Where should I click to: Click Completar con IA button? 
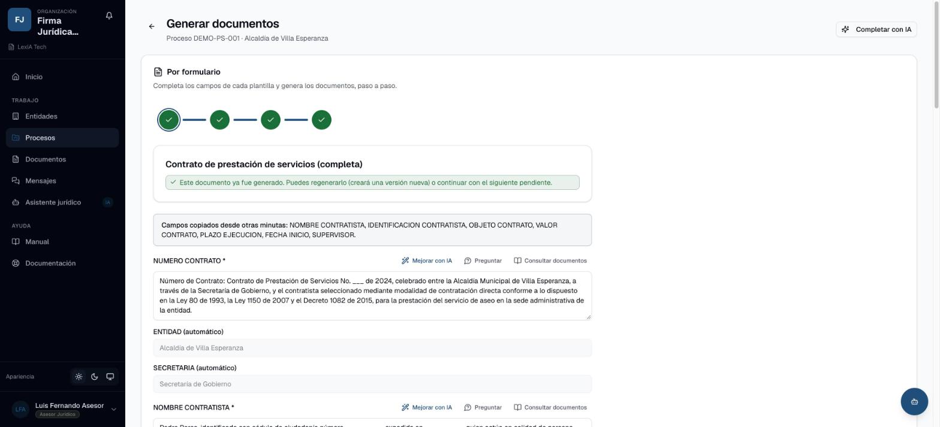pos(876,29)
